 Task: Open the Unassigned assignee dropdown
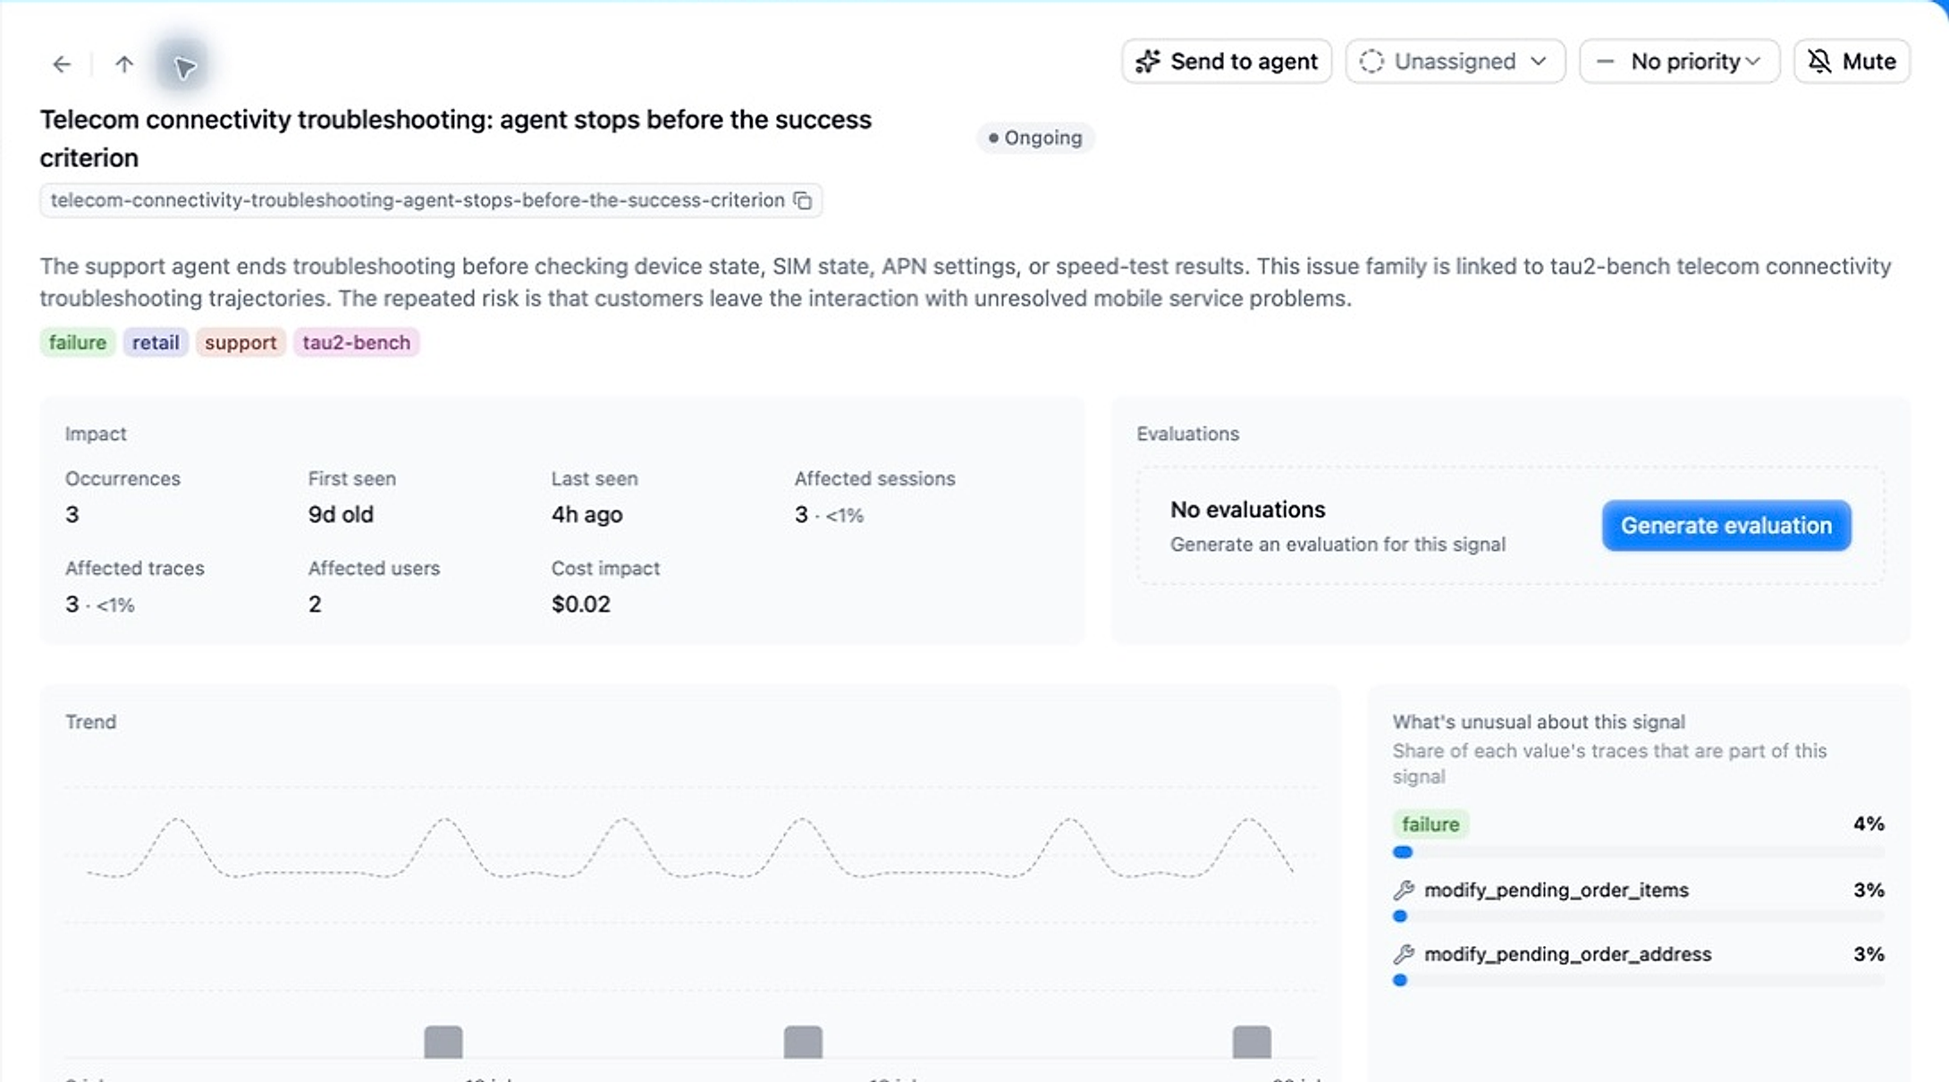1455,62
